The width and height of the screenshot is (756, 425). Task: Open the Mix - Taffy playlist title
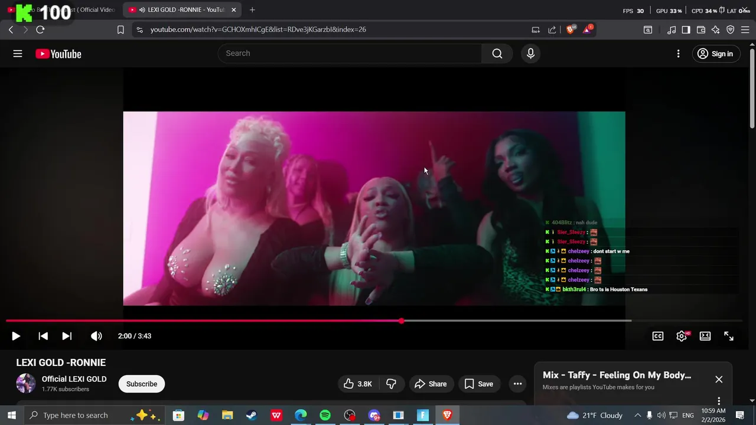click(617, 375)
